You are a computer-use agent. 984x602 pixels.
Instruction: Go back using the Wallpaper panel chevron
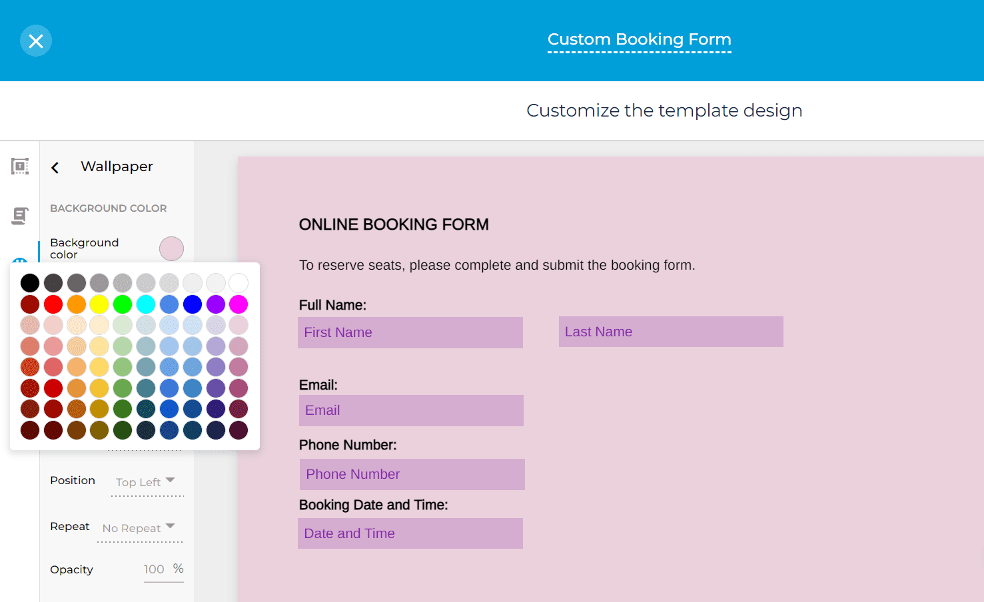pos(55,167)
